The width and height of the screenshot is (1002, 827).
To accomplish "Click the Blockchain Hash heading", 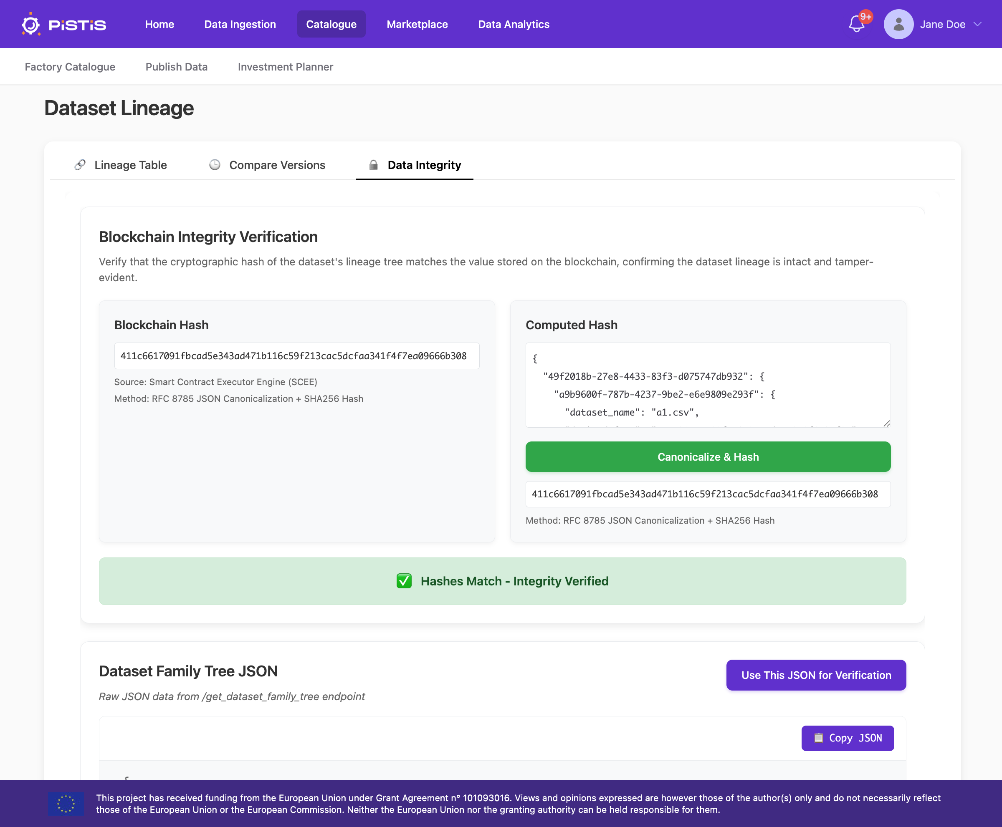I will 162,325.
